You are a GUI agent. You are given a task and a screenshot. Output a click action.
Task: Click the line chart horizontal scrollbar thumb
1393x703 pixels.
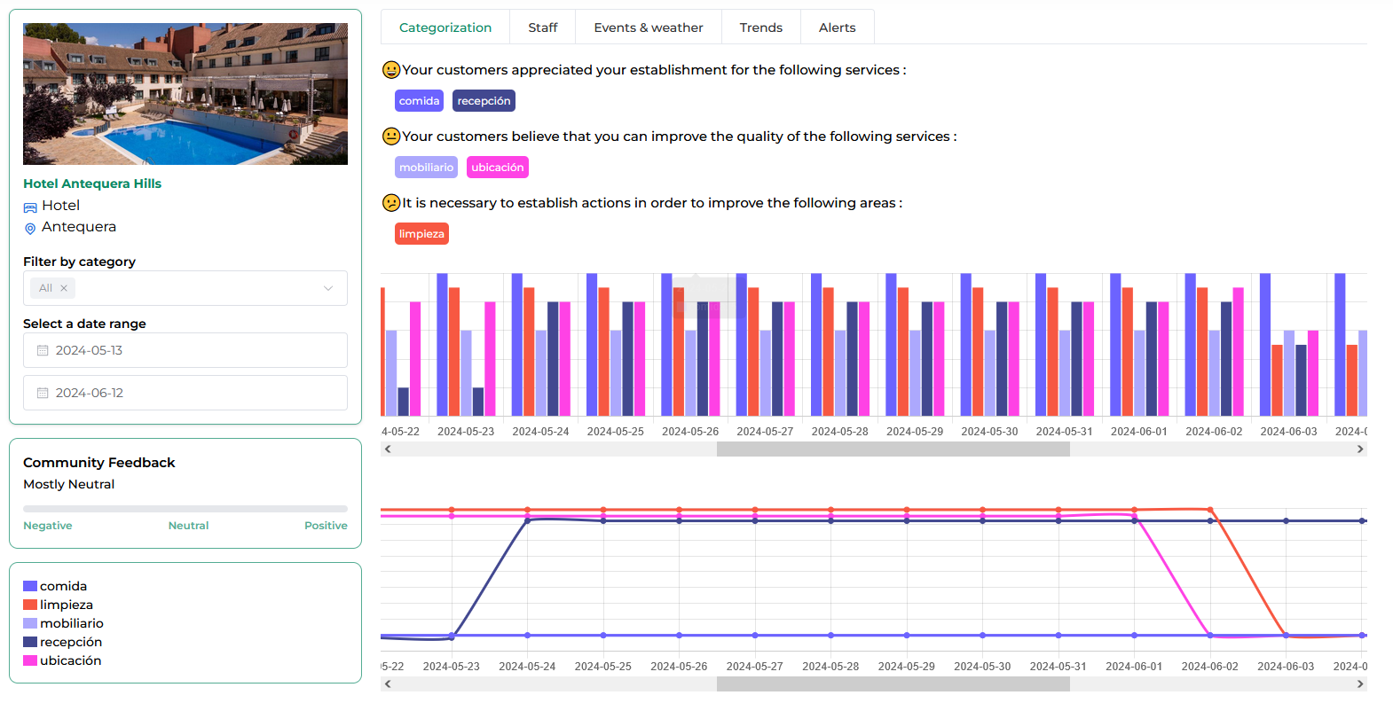(893, 684)
